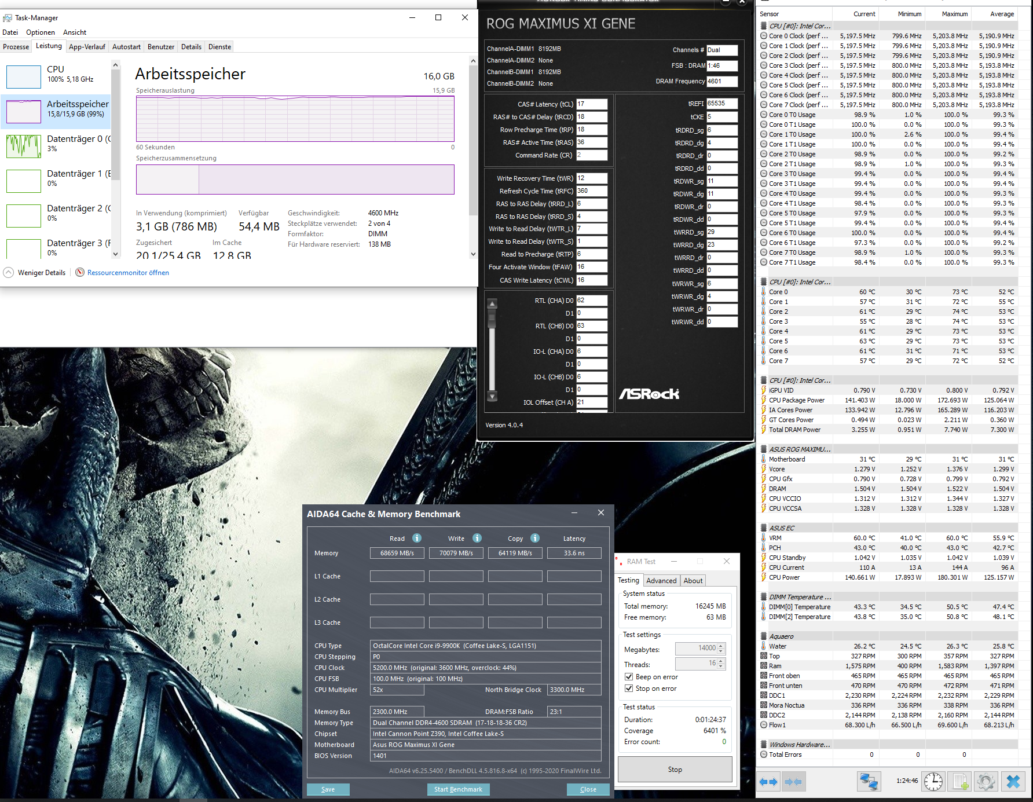Click the Sensor column header in HWiNFO
The width and height of the screenshot is (1033, 802).
click(x=795, y=14)
